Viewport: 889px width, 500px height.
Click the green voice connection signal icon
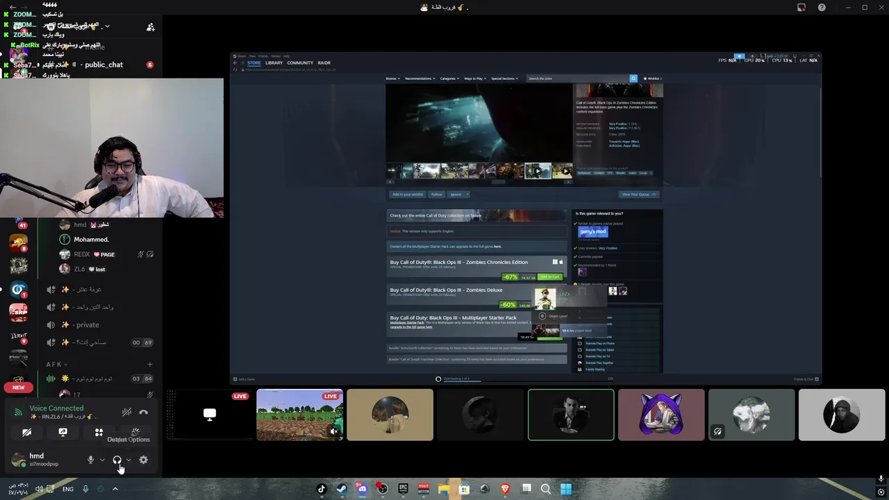click(x=18, y=412)
